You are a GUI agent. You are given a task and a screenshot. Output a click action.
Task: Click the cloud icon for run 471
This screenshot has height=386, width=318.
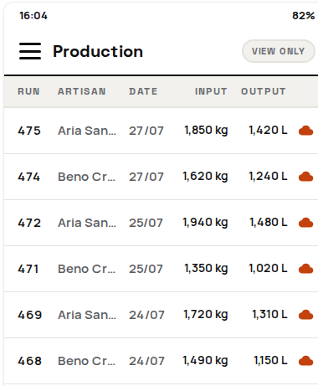(305, 269)
